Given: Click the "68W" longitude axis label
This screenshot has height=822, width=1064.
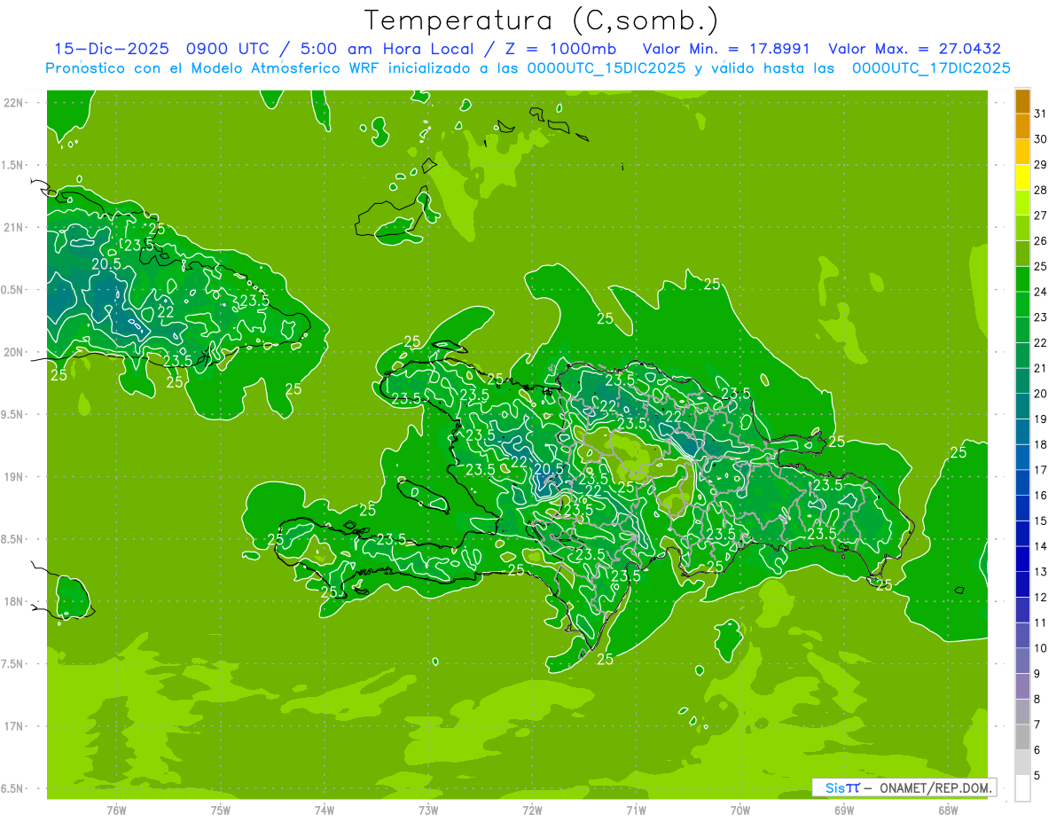Looking at the screenshot, I should [948, 810].
